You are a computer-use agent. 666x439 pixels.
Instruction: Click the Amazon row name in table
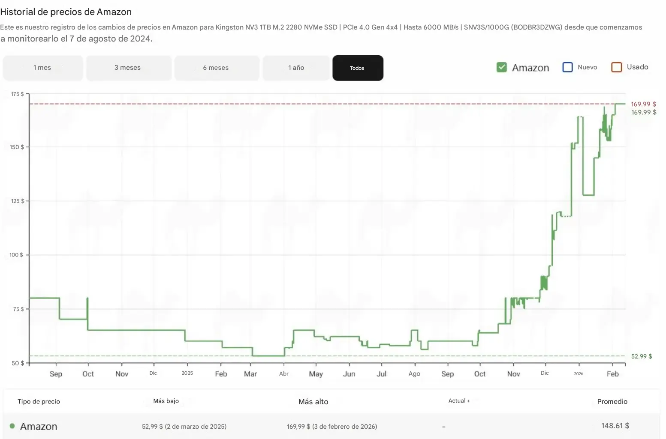coord(39,427)
